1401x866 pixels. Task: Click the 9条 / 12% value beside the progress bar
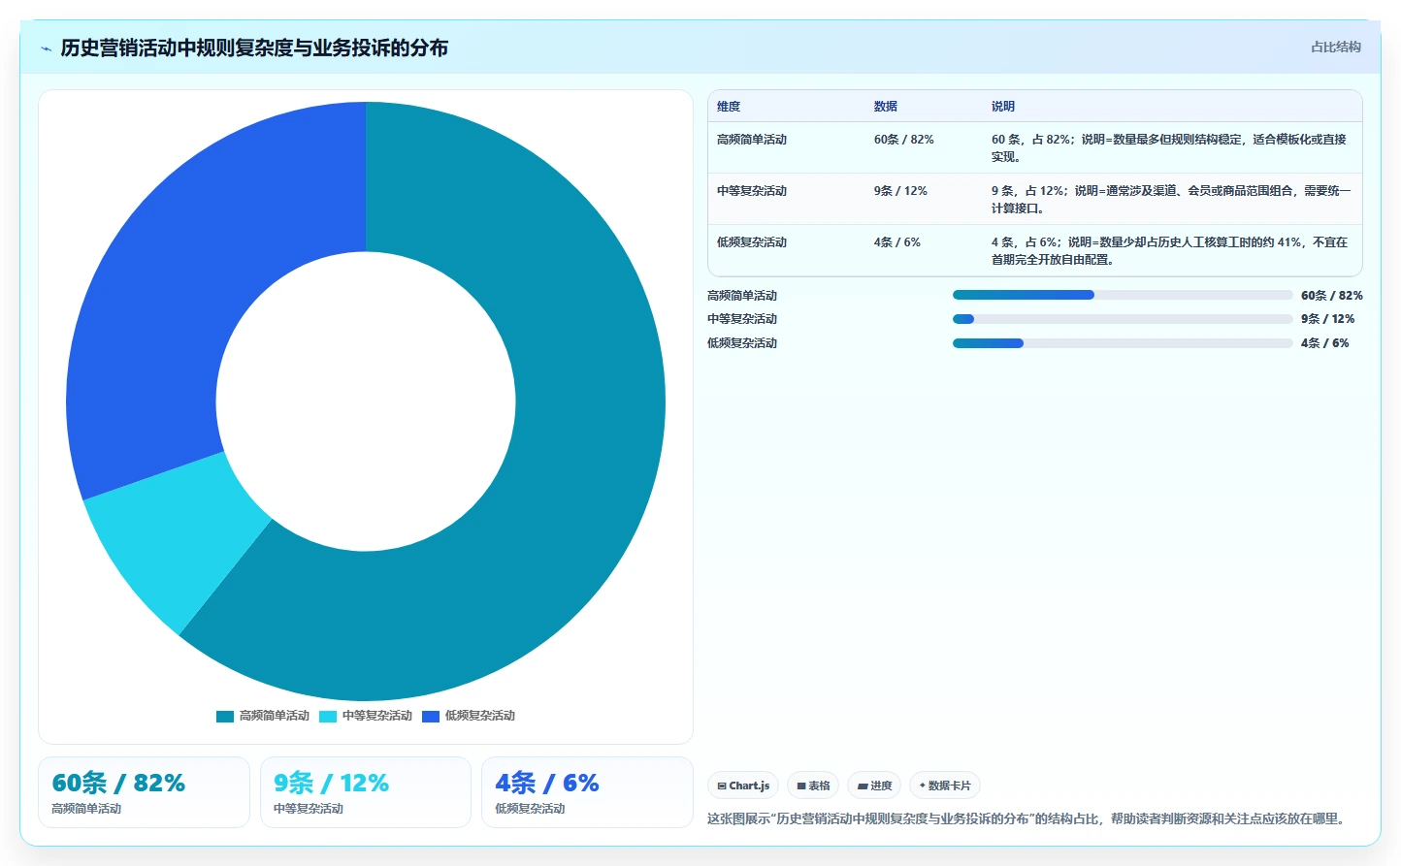click(1327, 319)
